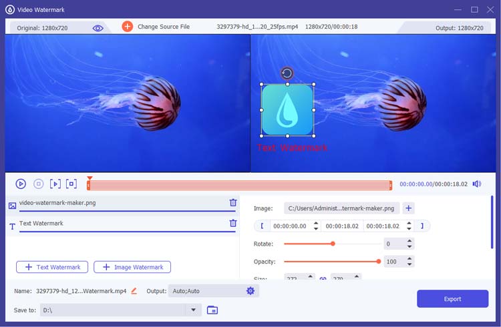
Task: Click the rotate handle above image watermark
Action: (x=287, y=73)
